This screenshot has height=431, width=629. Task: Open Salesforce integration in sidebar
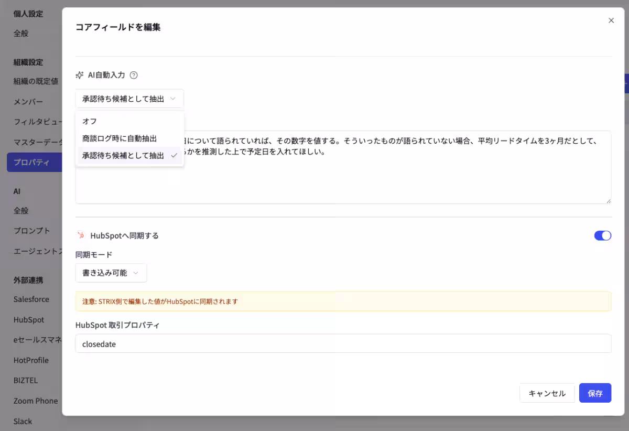pos(31,299)
